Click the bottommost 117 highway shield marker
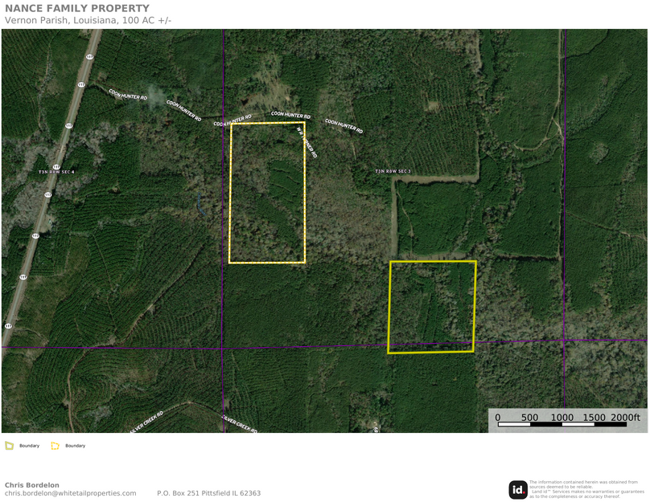 pyautogui.click(x=9, y=325)
